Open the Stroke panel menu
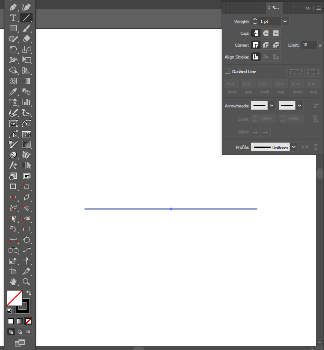 pyautogui.click(x=319, y=8)
